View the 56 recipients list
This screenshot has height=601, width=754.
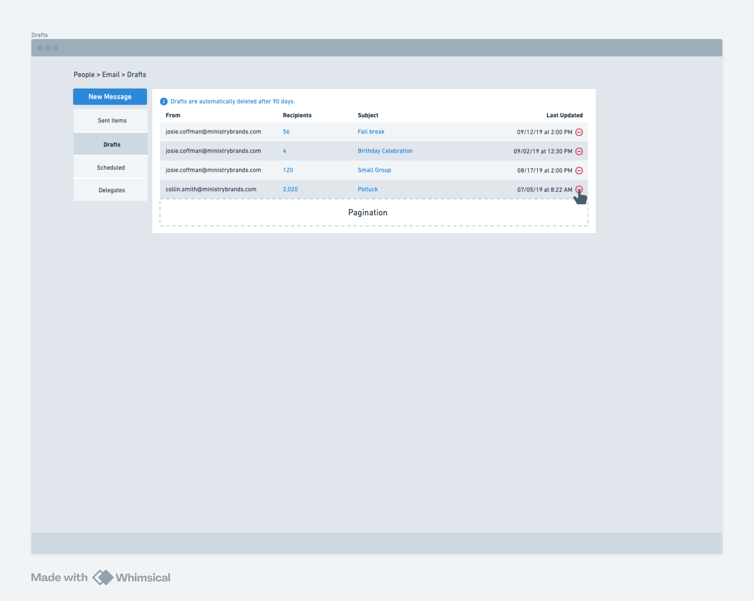click(286, 132)
